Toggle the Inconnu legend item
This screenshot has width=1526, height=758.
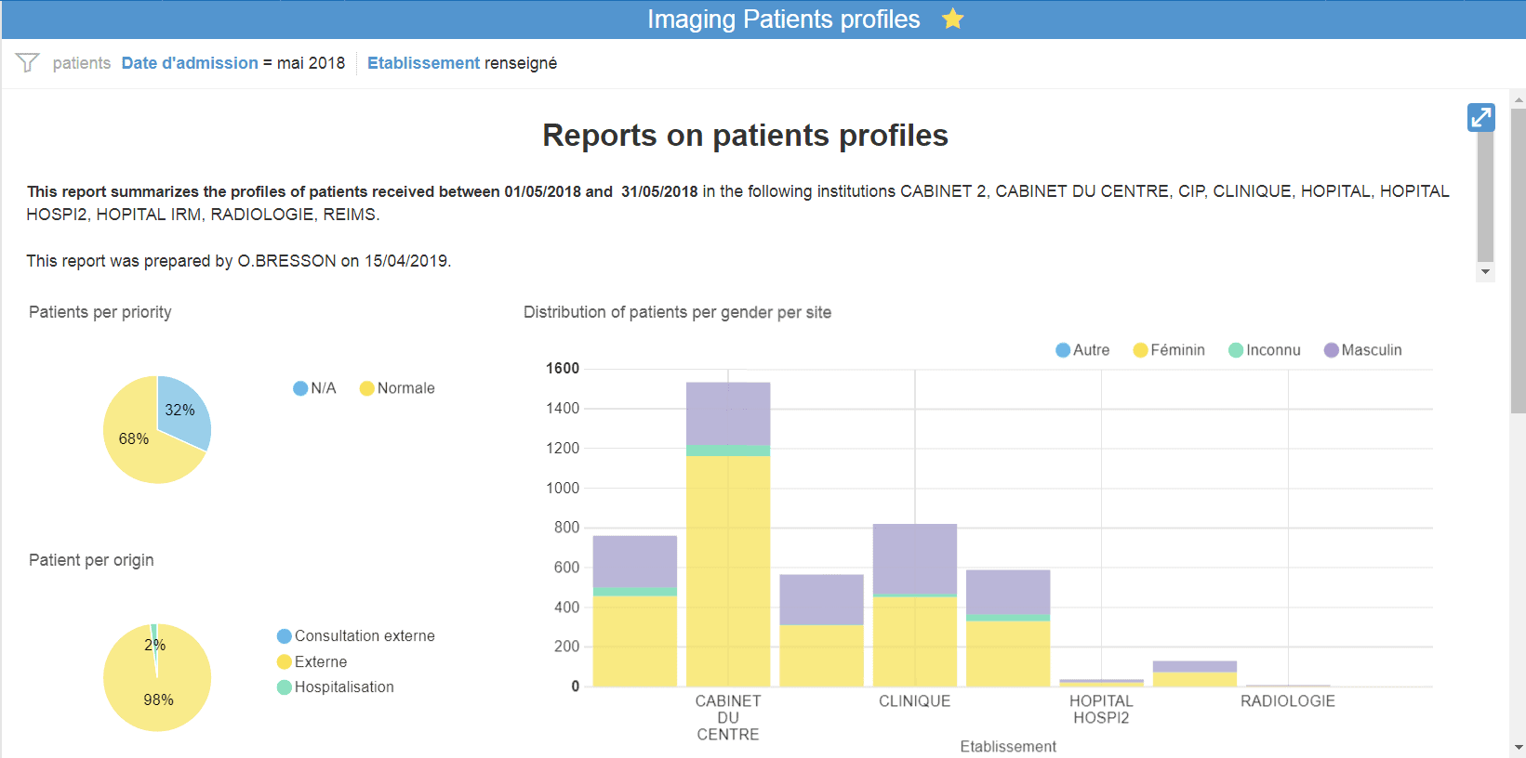(x=1265, y=350)
